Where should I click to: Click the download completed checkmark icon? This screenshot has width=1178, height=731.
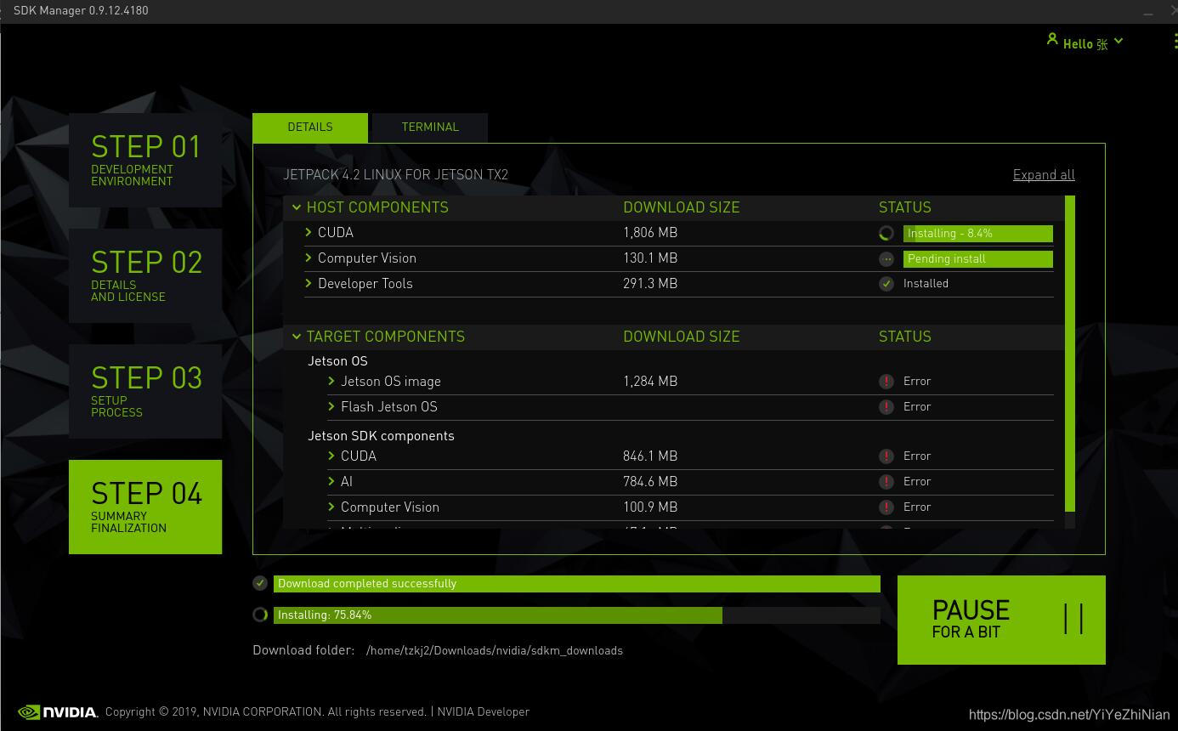(x=260, y=583)
